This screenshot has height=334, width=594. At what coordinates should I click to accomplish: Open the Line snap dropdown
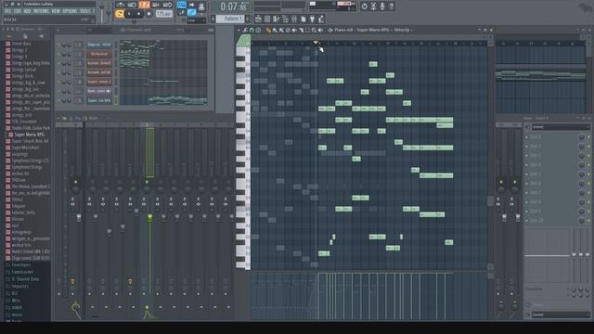(x=196, y=20)
